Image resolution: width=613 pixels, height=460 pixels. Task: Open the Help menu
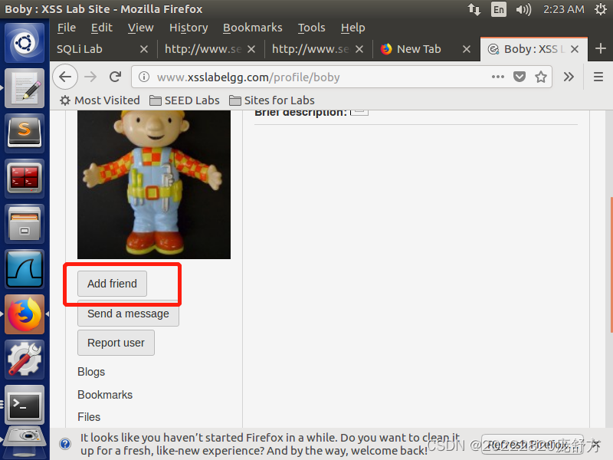click(x=352, y=28)
